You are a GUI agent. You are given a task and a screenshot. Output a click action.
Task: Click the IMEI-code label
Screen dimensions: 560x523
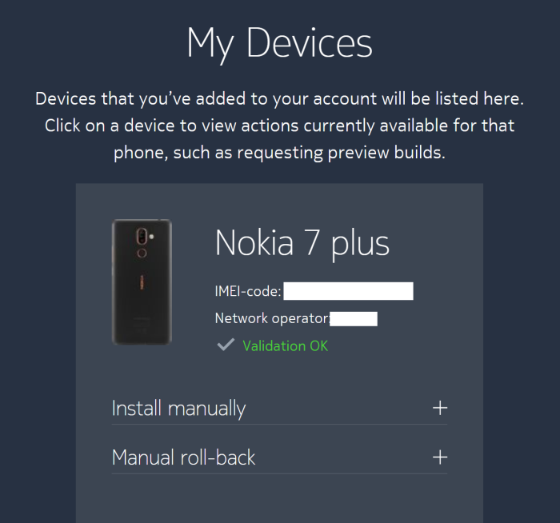(x=248, y=291)
